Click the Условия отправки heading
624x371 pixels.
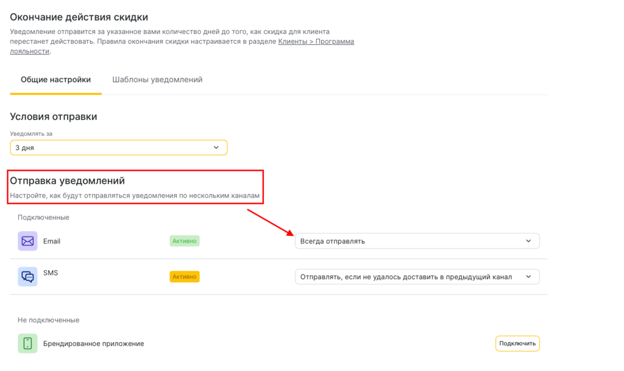(54, 117)
